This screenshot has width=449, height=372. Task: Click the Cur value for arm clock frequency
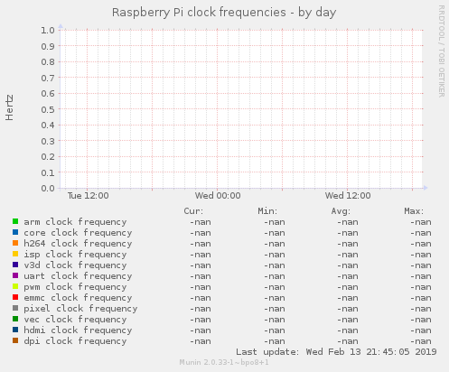(201, 222)
